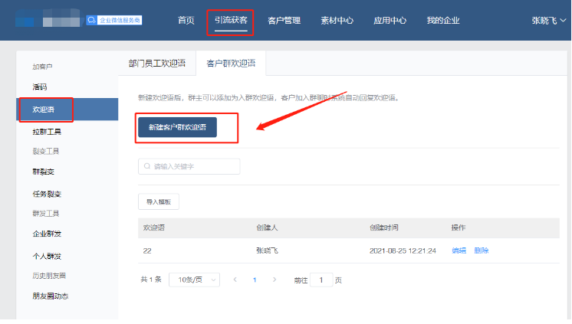The width and height of the screenshot is (572, 324).
Task: Click the go-to page number field
Action: 321,280
